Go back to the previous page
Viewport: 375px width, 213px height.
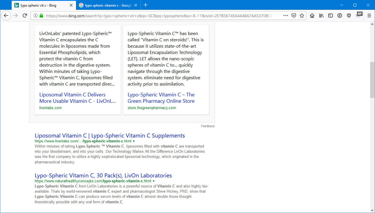click(x=6, y=16)
